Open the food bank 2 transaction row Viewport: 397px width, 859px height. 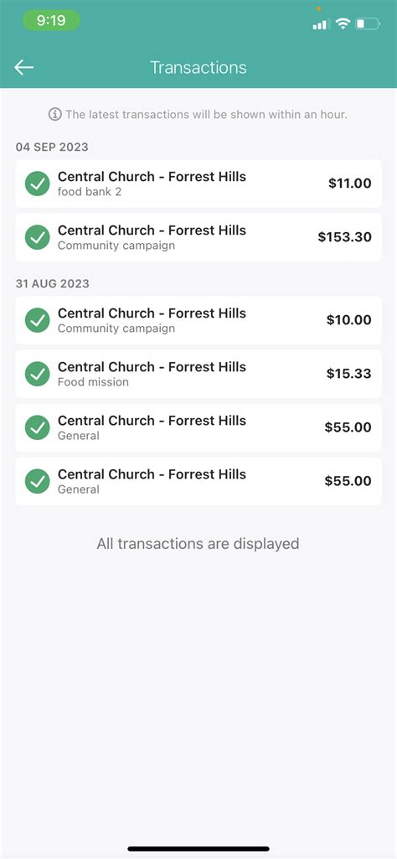point(198,184)
